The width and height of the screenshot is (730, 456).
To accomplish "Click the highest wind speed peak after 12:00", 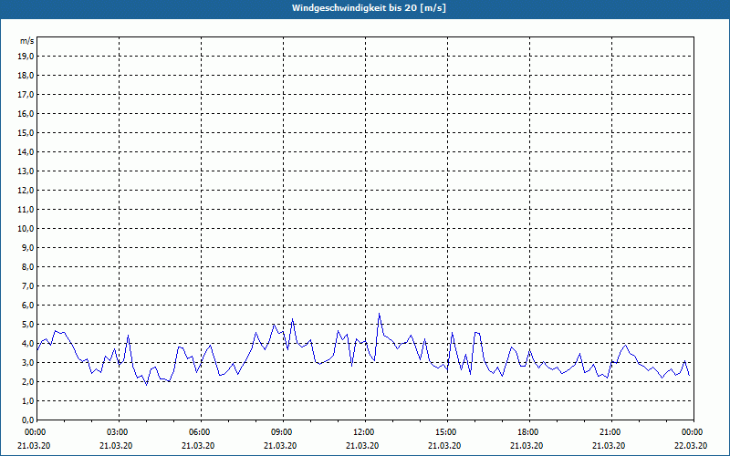I will click(x=380, y=314).
